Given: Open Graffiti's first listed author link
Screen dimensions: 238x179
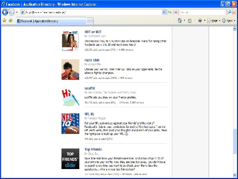Looking at the screenshot, I should [95, 92].
